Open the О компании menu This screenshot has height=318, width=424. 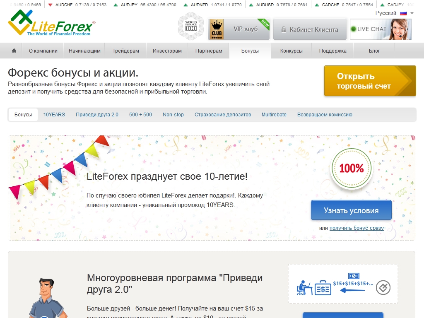(x=43, y=51)
